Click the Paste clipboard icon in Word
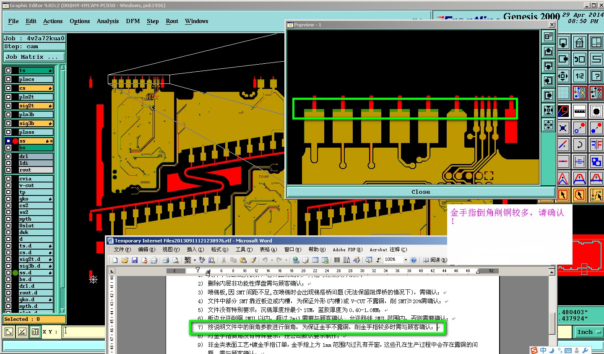 tap(243, 260)
